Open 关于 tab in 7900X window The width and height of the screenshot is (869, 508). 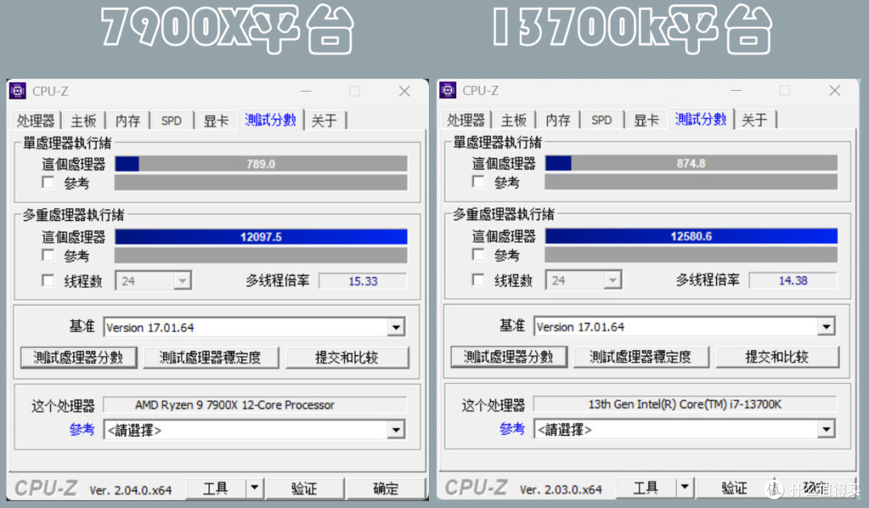pos(324,121)
